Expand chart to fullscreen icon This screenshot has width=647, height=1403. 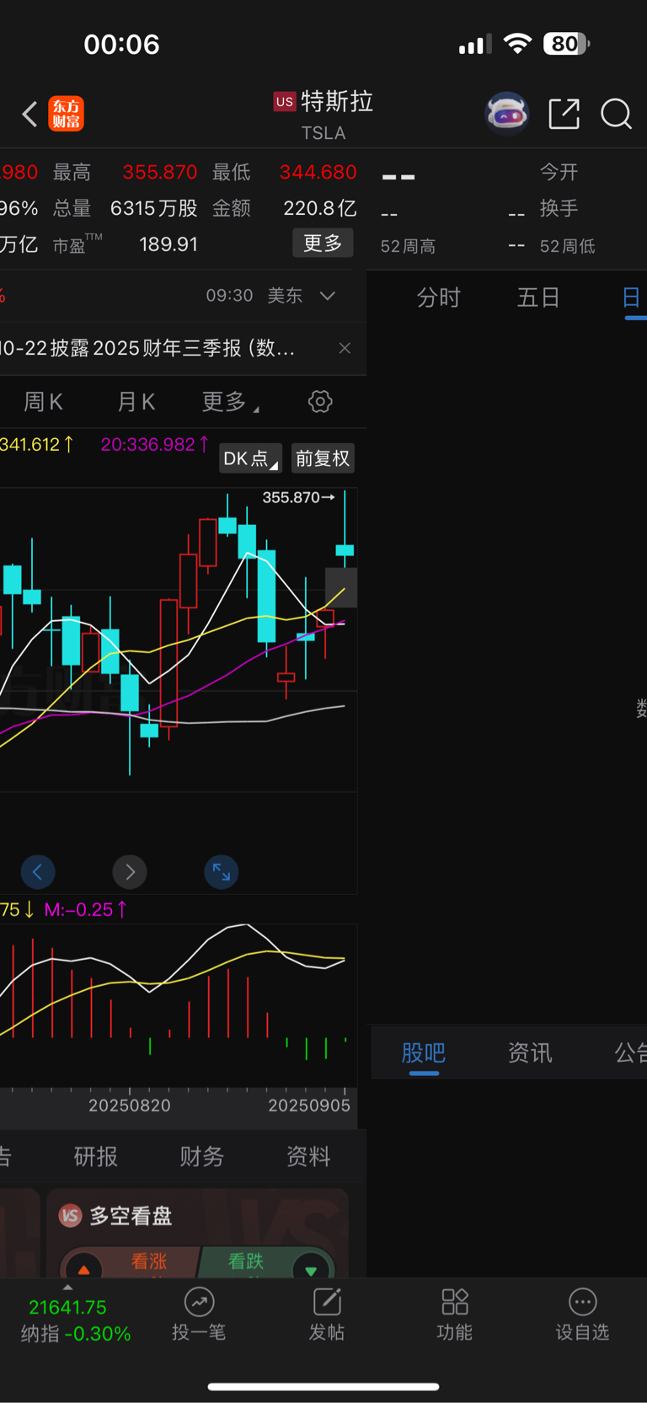222,871
